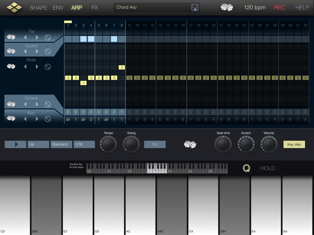
Task: Shift Tie row right arrow
Action: (x=37, y=37)
